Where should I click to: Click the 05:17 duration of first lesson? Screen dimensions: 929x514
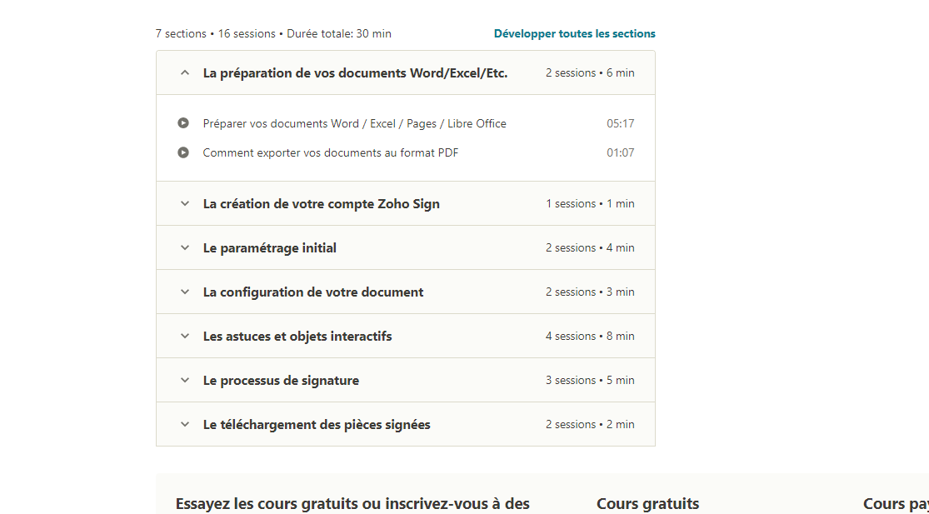(x=620, y=123)
